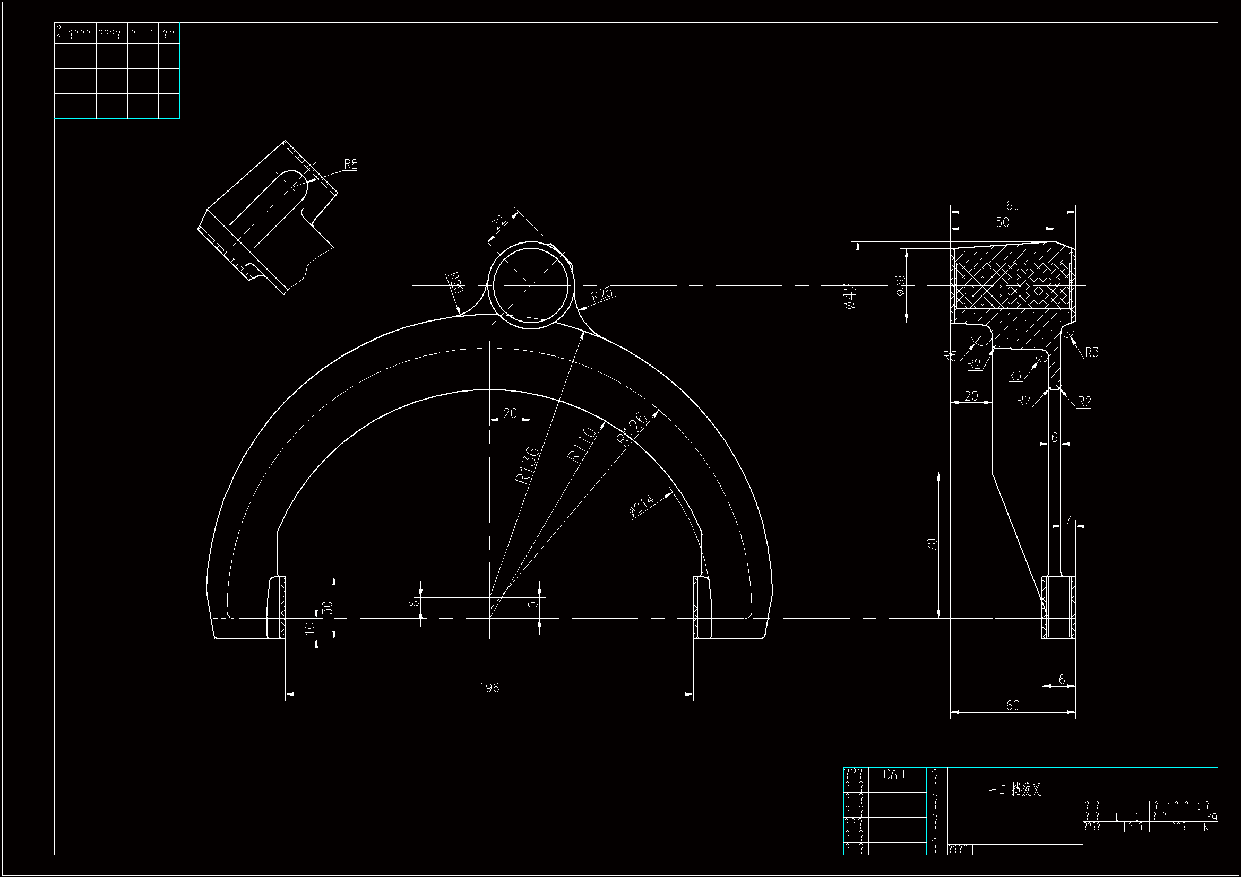Select the R136 radius dimension text
This screenshot has width=1241, height=877.
[x=527, y=466]
